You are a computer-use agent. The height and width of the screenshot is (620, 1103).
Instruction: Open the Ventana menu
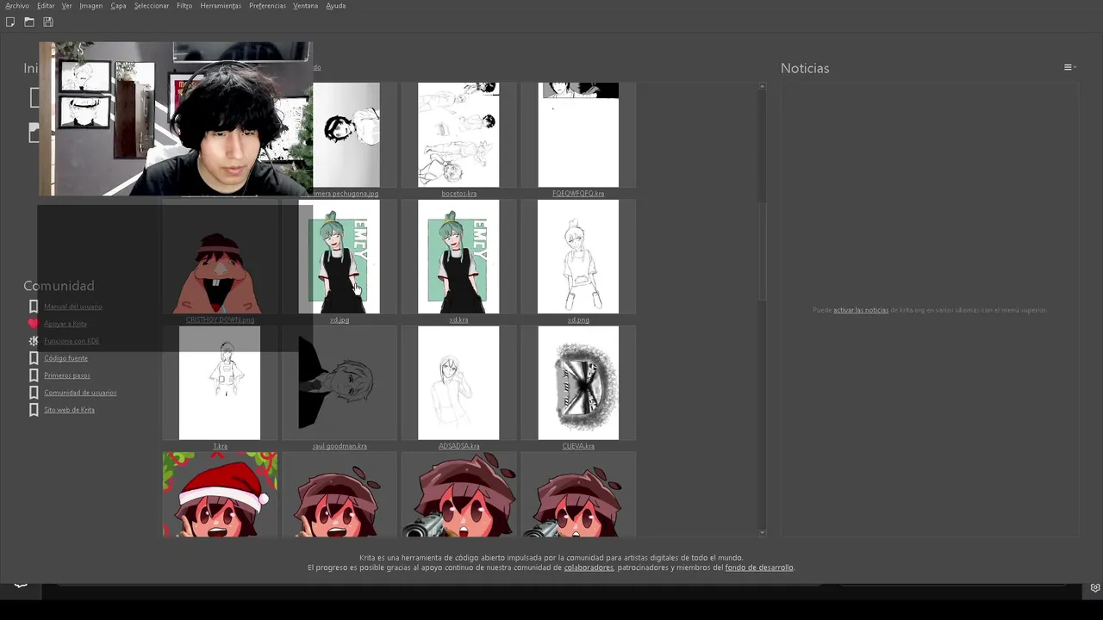(306, 6)
